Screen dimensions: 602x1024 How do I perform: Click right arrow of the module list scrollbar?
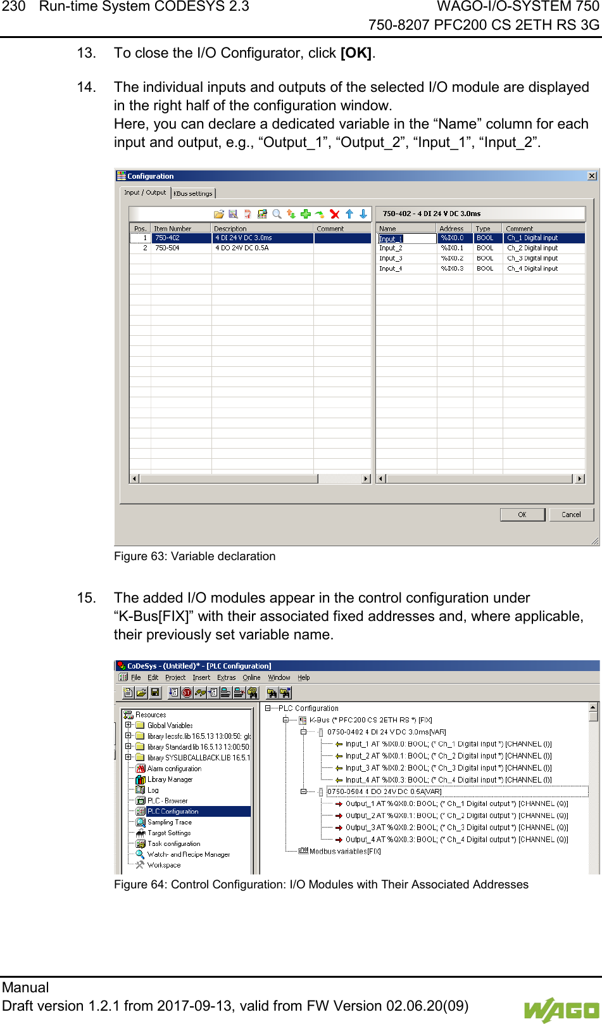pos(366,478)
